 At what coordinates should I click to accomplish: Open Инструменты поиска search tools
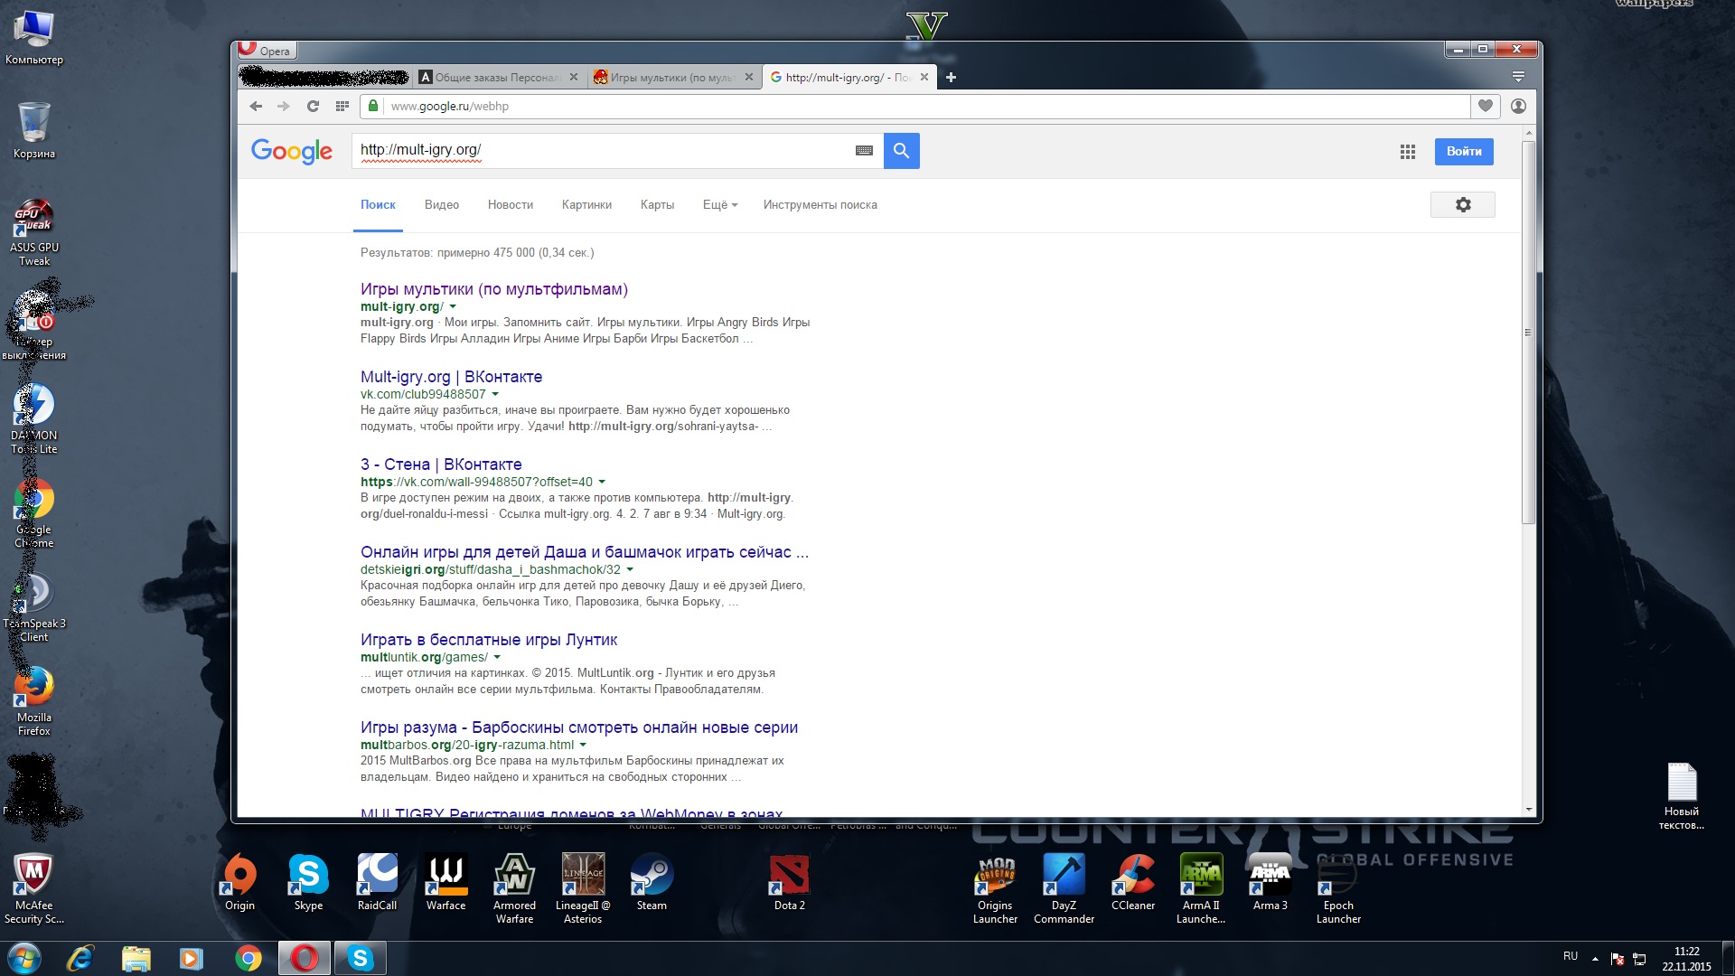(820, 205)
